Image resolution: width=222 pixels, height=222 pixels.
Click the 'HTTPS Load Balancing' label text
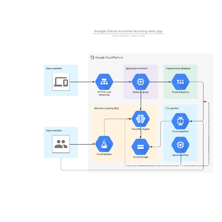[104, 93]
